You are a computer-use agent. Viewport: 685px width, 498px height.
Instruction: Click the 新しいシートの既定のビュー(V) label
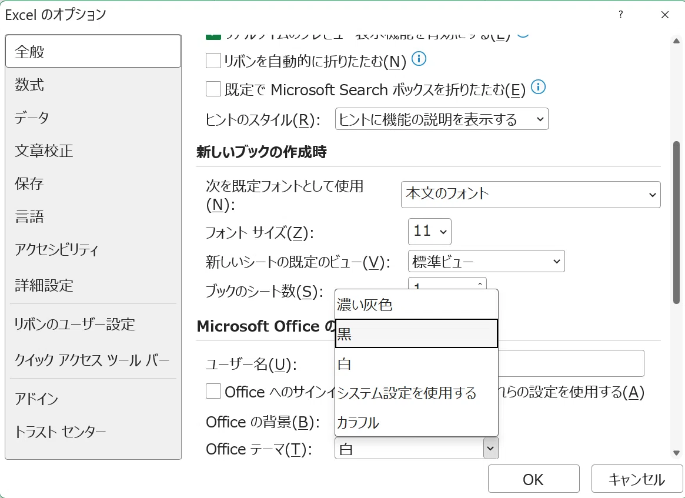[298, 262]
